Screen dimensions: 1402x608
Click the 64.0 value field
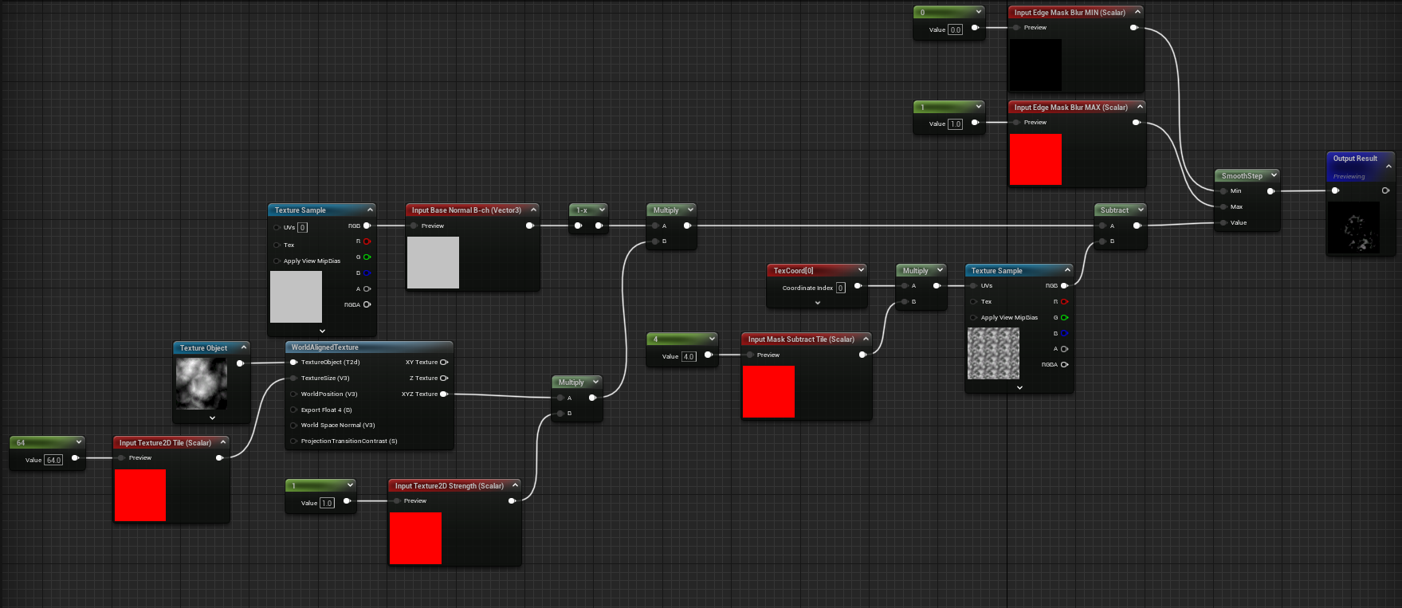(x=53, y=460)
